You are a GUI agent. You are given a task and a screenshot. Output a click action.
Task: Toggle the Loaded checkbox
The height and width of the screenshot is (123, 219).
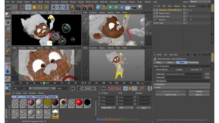pyautogui.click(x=184, y=69)
